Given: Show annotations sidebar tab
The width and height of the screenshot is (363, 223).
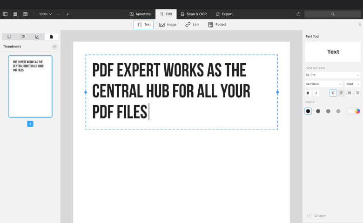Looking at the screenshot, I should coord(37,37).
